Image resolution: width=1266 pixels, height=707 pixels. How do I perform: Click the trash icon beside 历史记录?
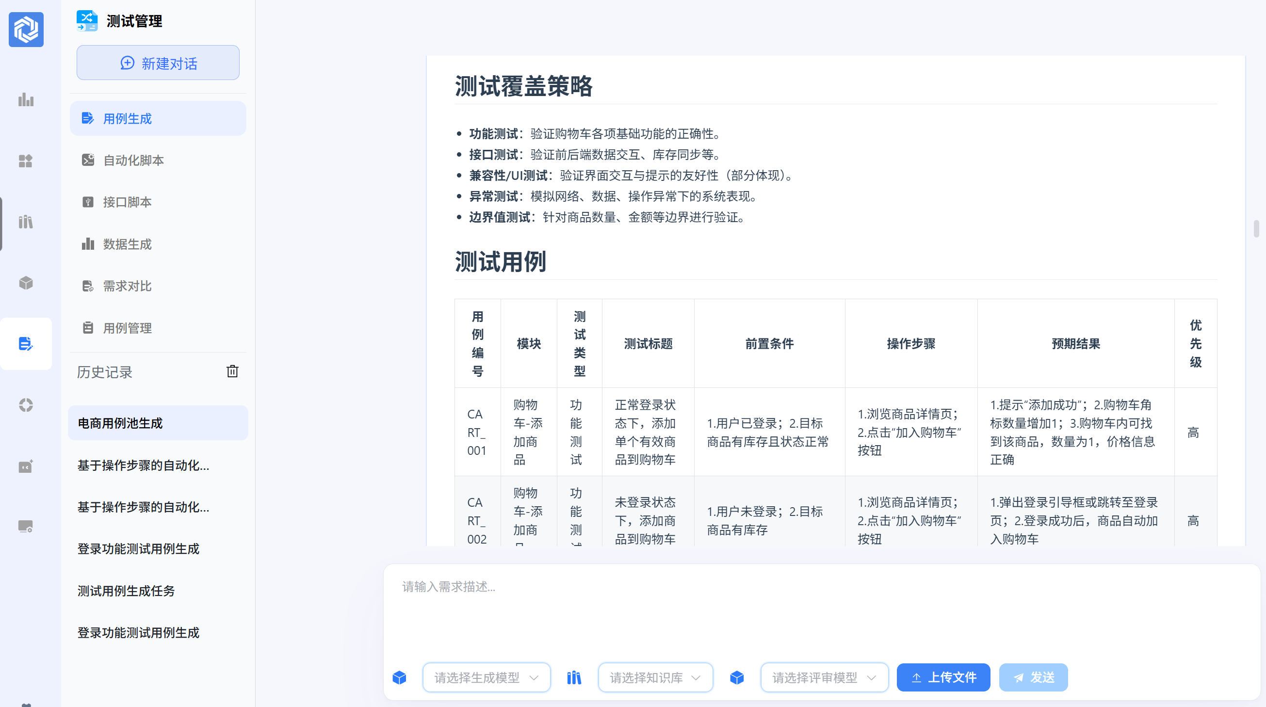[x=232, y=371]
